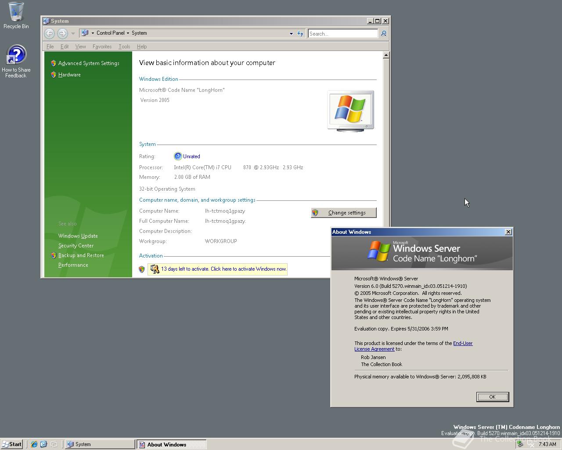Click the computer icon in address bar
The image size is (562, 450).
coord(85,33)
